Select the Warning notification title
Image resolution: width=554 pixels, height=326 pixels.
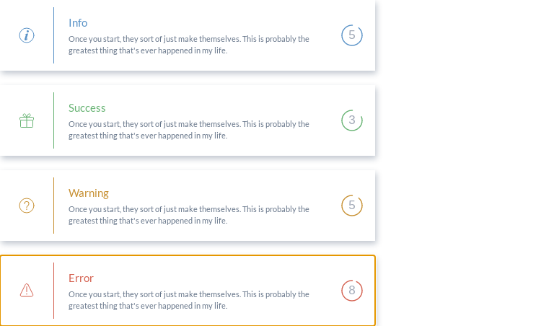tap(89, 193)
